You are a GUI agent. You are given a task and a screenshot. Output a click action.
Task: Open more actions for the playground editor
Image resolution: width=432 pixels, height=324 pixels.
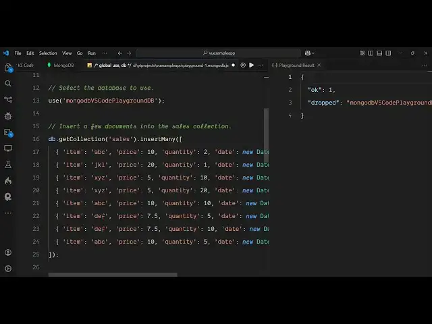click(x=261, y=65)
